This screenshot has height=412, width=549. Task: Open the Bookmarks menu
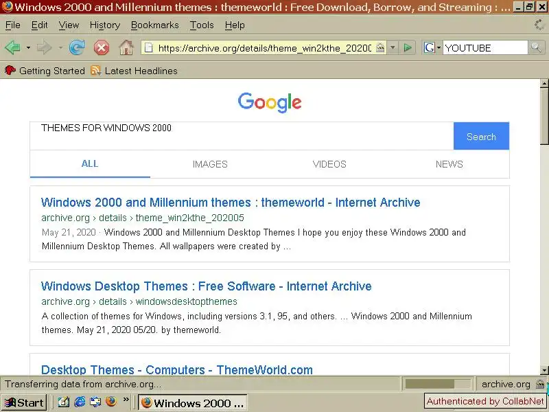pyautogui.click(x=155, y=25)
